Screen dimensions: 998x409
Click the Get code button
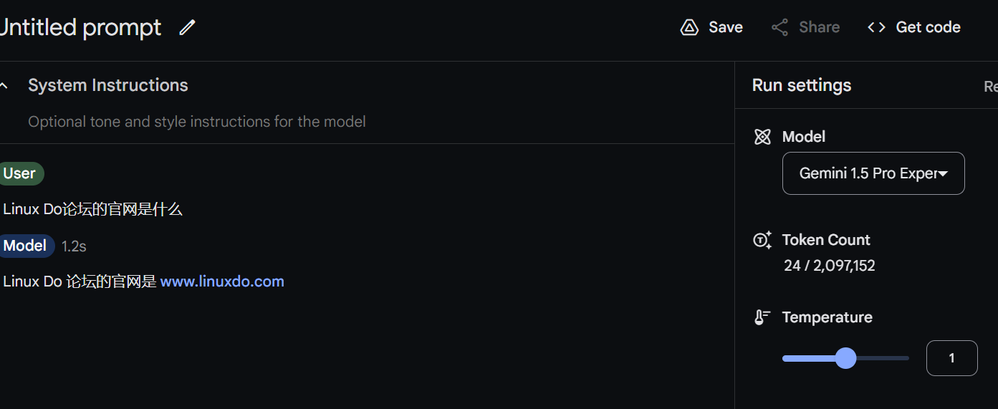click(x=913, y=27)
